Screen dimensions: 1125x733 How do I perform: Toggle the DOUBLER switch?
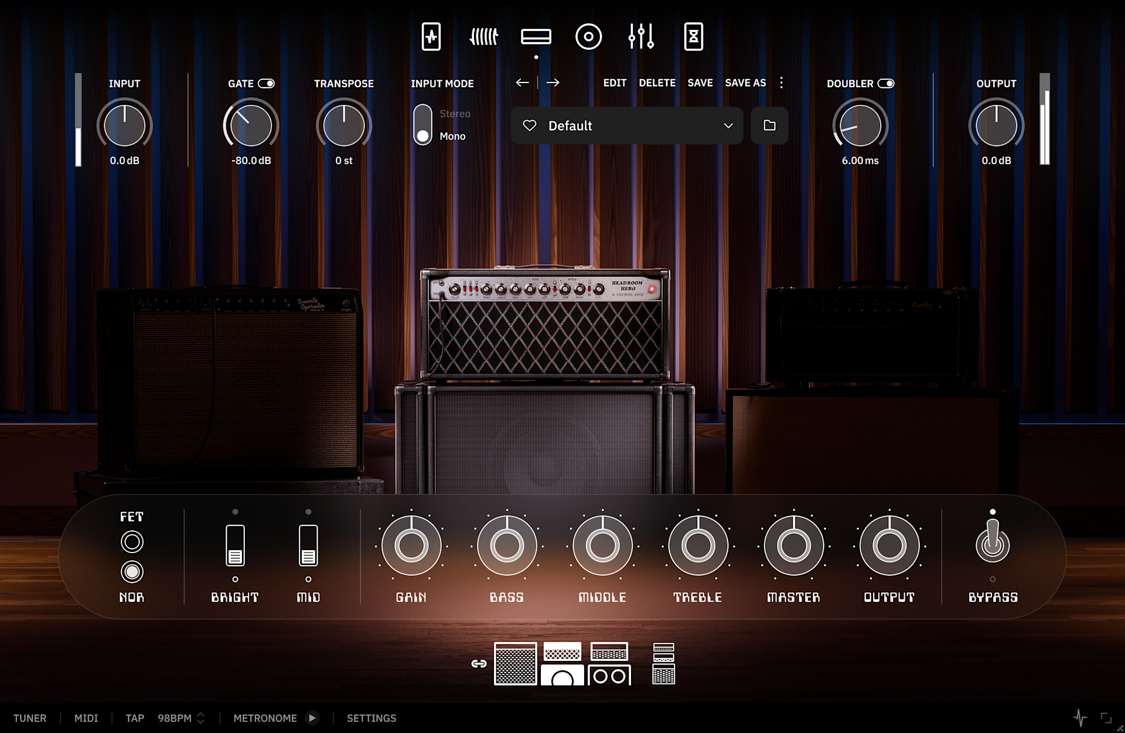pyautogui.click(x=885, y=83)
